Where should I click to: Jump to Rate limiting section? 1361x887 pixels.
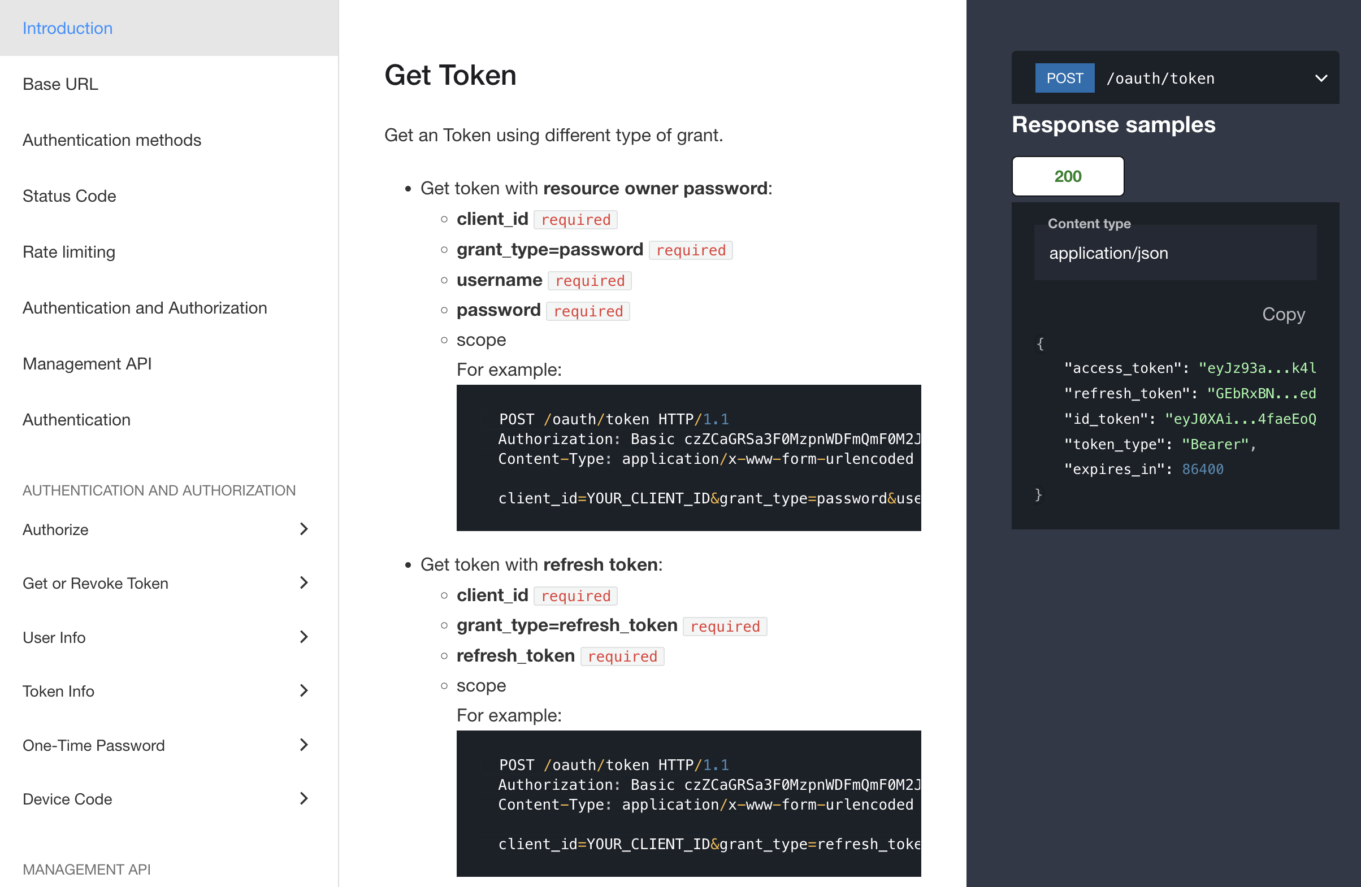point(68,252)
